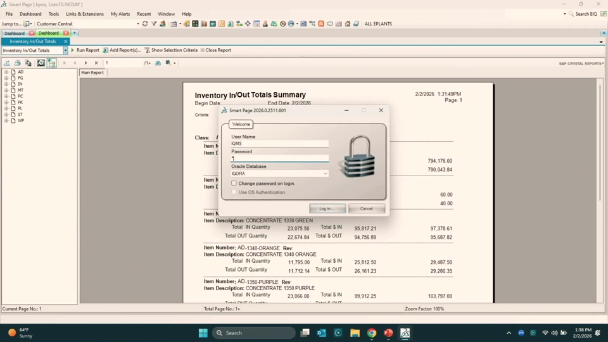The height and width of the screenshot is (342, 608).
Task: Open the Oracle Database dropdown
Action: click(326, 174)
